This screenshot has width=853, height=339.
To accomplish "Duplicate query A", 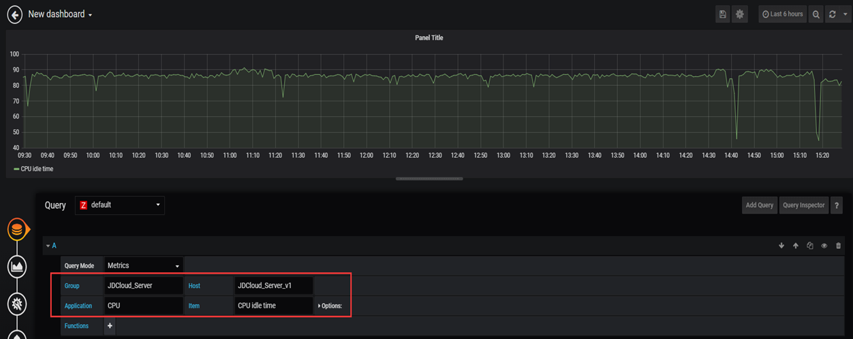I will click(x=809, y=246).
